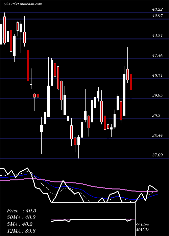Click the 12MA : 39.8 readout
Screen dimensions: 169x236
coord(21,231)
